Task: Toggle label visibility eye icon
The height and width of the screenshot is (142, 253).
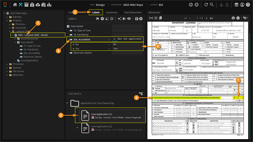Action: click(x=129, y=19)
